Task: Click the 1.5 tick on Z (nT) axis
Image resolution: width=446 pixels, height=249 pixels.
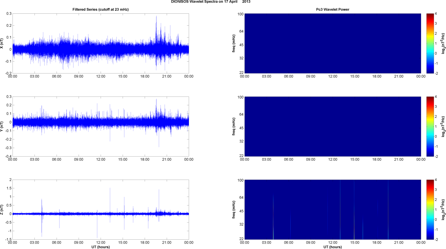Action: click(9, 188)
